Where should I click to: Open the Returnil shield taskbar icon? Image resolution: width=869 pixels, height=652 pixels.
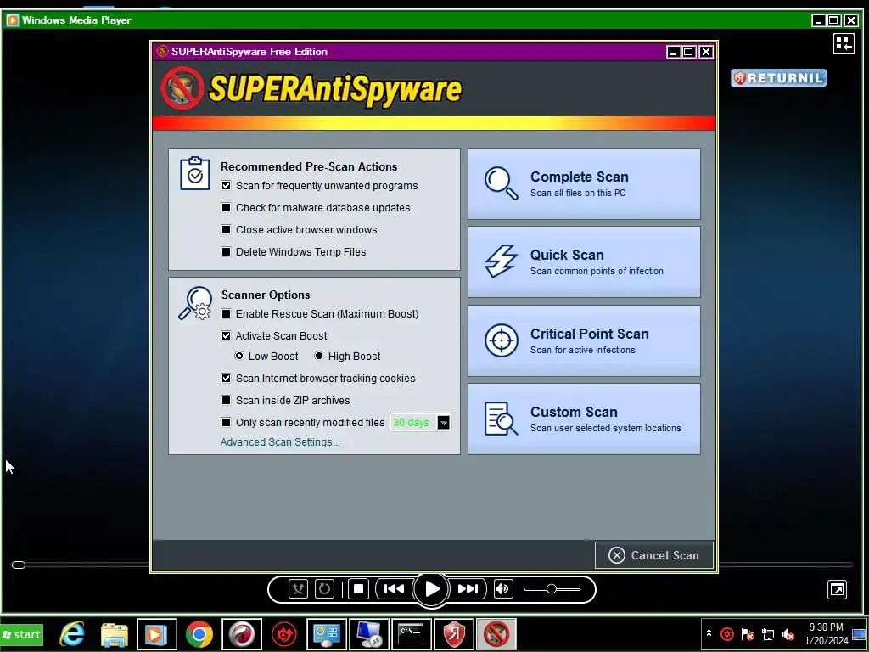click(x=454, y=634)
